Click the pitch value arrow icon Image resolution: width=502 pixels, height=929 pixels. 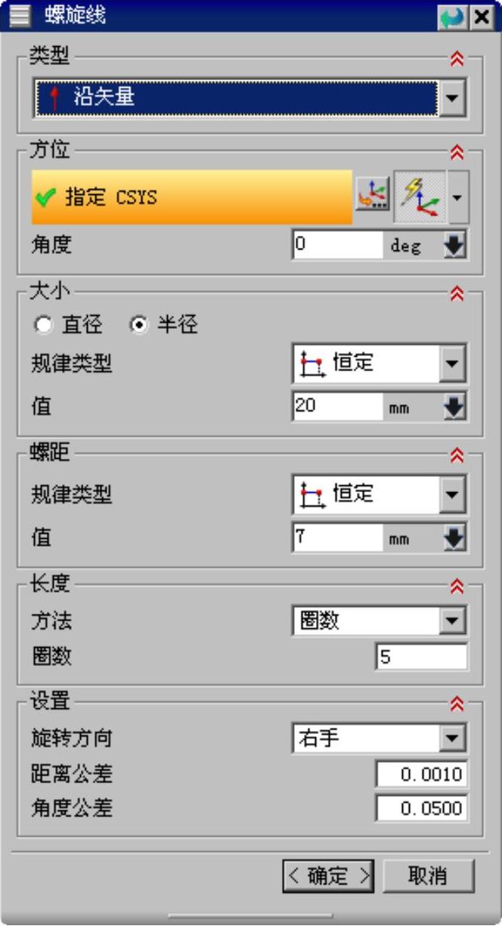tap(454, 538)
